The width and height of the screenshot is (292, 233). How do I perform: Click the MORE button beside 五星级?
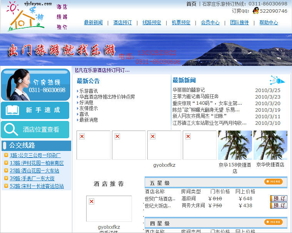coord(273,181)
